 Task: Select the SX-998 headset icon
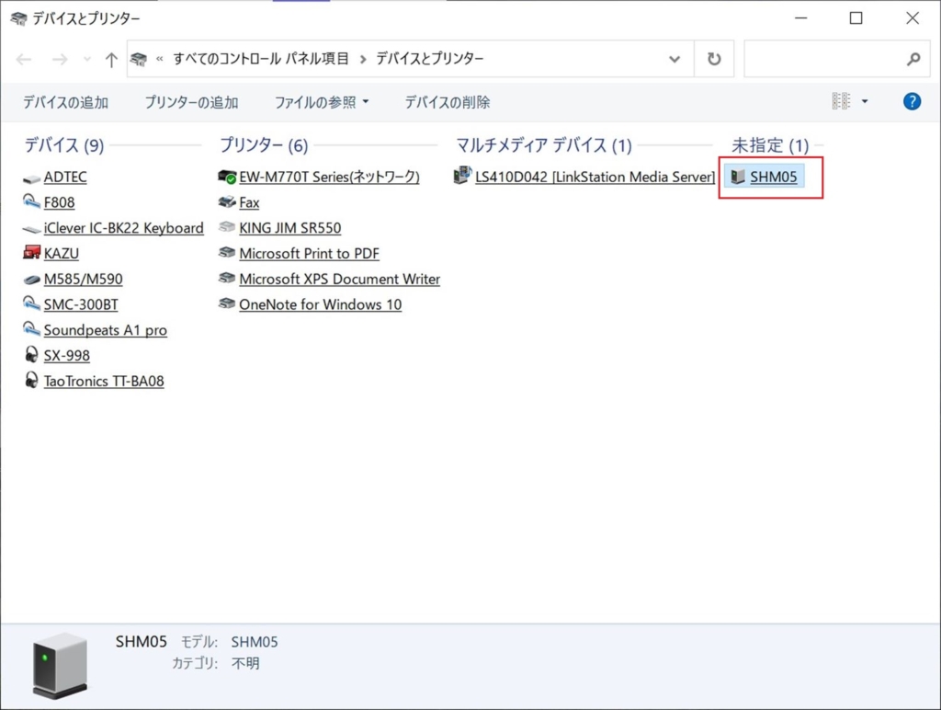coord(32,356)
